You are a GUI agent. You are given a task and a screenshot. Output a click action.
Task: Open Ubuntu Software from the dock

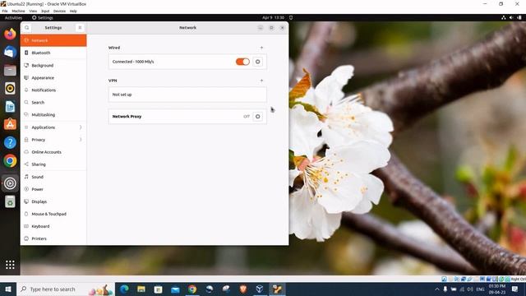tap(10, 124)
